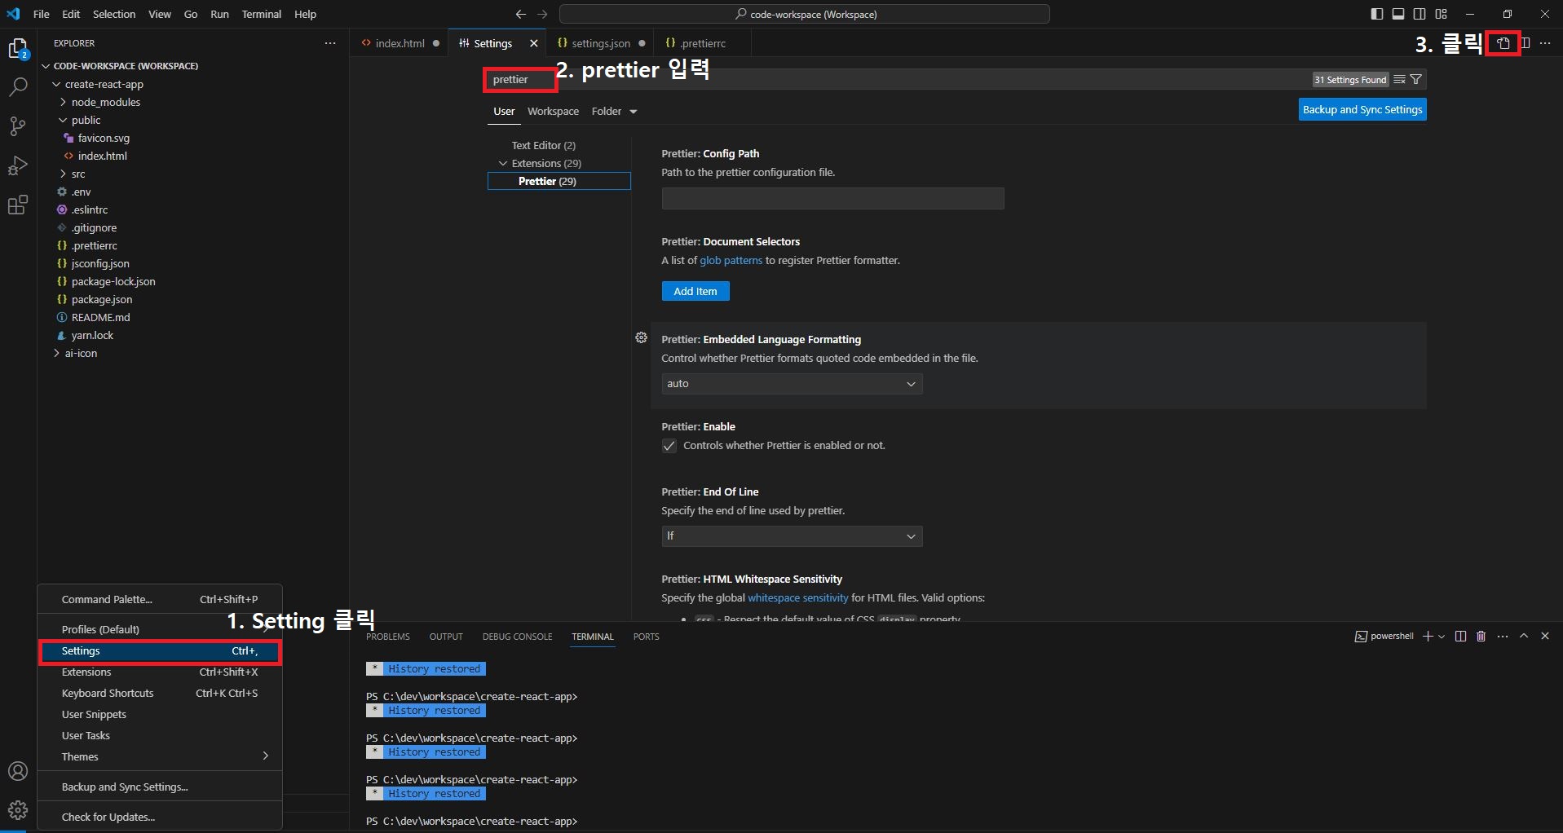Switch to the index.html editor tab
This screenshot has width=1563, height=833.
[x=400, y=43]
